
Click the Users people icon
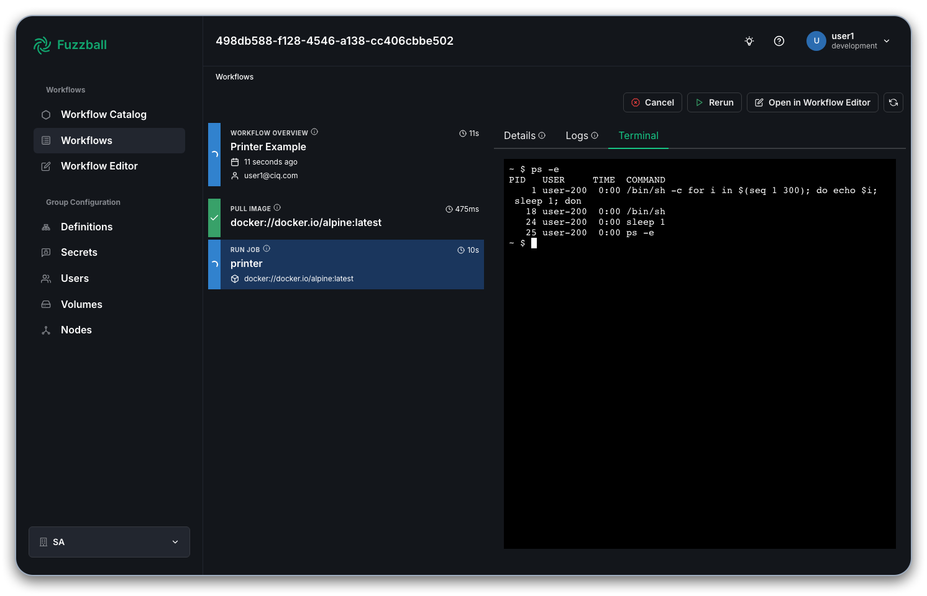pyautogui.click(x=46, y=279)
